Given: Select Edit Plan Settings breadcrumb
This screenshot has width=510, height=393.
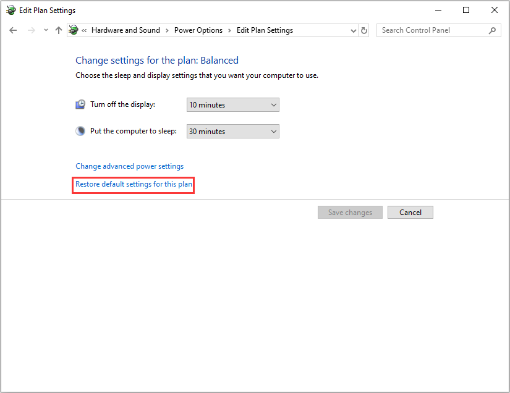Looking at the screenshot, I should click(x=265, y=30).
